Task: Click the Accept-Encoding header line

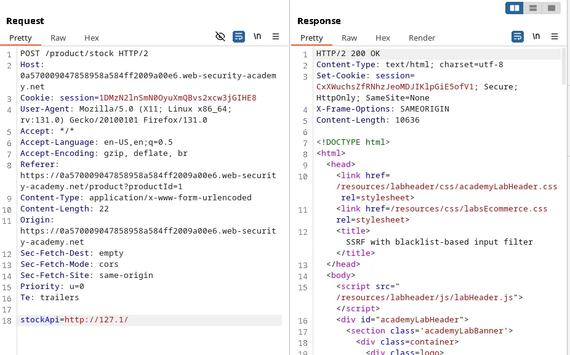Action: click(x=103, y=153)
